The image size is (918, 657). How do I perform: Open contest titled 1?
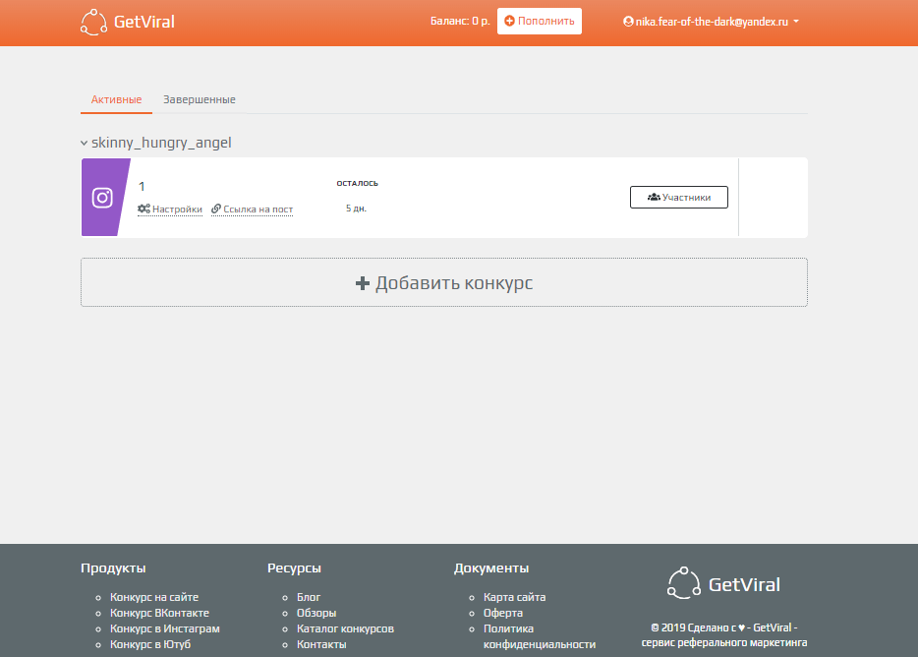[x=142, y=186]
